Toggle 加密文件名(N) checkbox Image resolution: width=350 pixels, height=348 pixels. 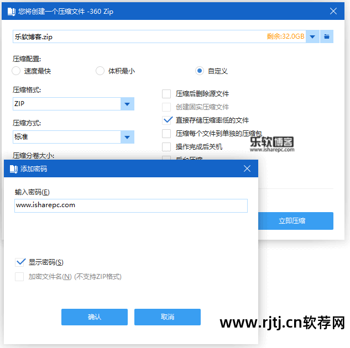(x=19, y=277)
